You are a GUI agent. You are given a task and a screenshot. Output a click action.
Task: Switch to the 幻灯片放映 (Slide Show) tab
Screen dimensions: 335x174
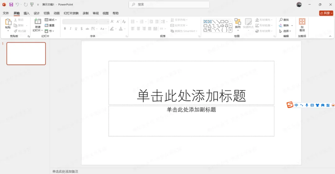(71, 13)
